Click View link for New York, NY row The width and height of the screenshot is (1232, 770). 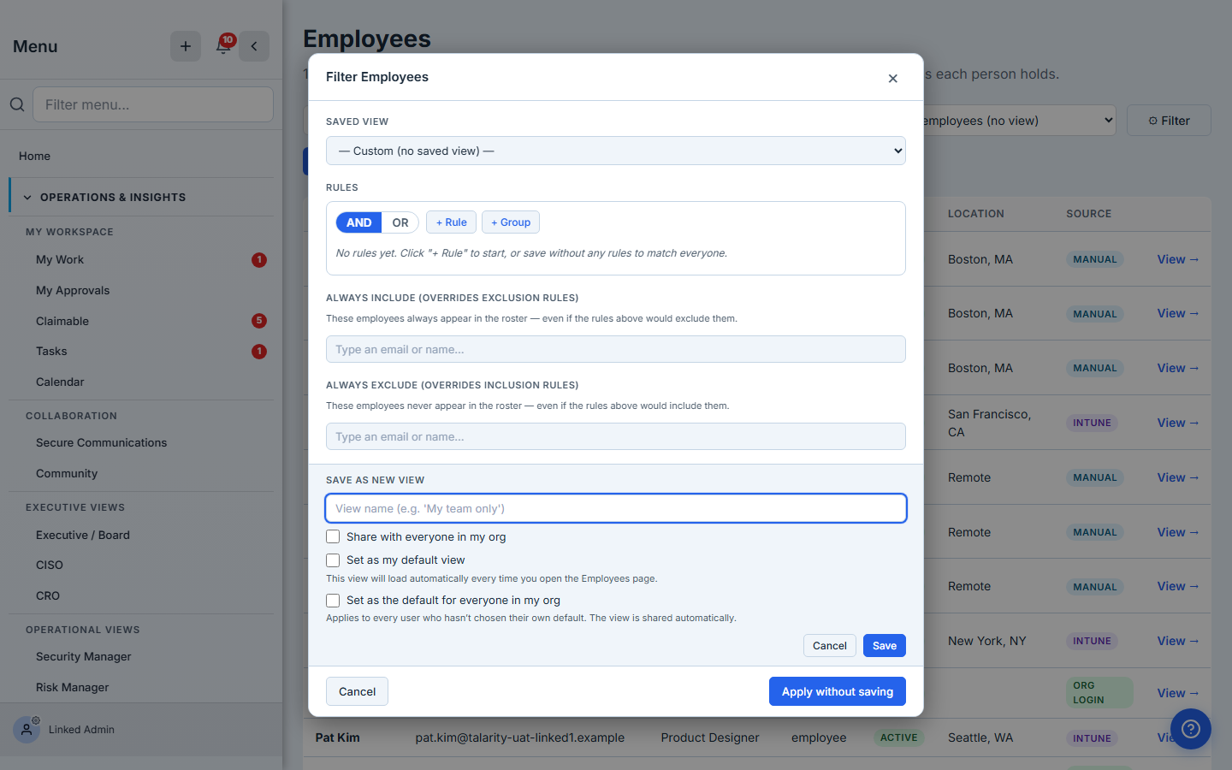[x=1178, y=641]
